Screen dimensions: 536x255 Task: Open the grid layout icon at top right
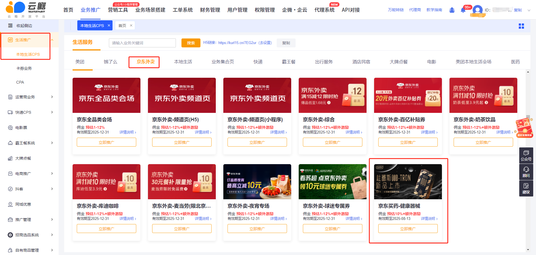[x=521, y=26]
